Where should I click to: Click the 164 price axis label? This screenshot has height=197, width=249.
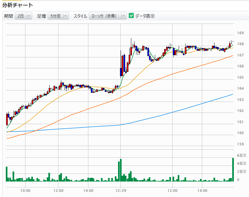(x=240, y=88)
